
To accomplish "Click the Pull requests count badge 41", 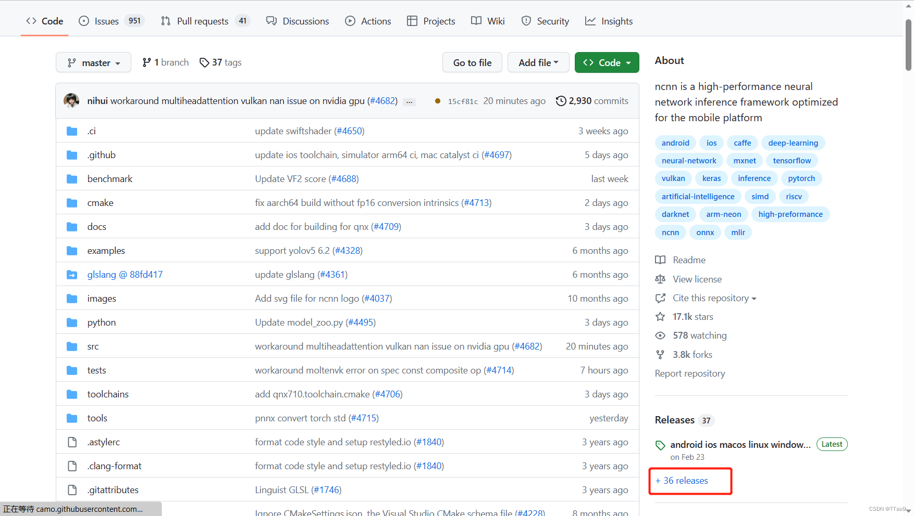I will pyautogui.click(x=243, y=21).
